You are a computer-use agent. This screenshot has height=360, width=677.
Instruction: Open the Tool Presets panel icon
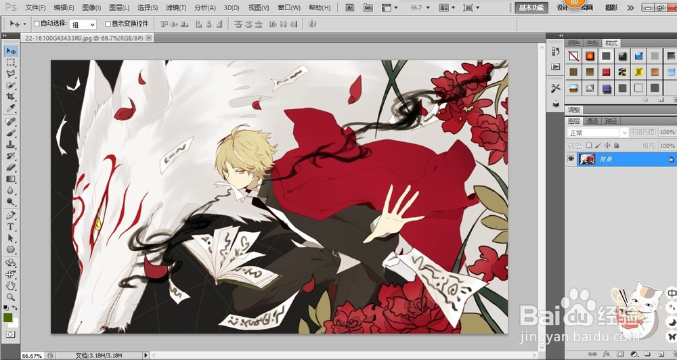coord(556,88)
